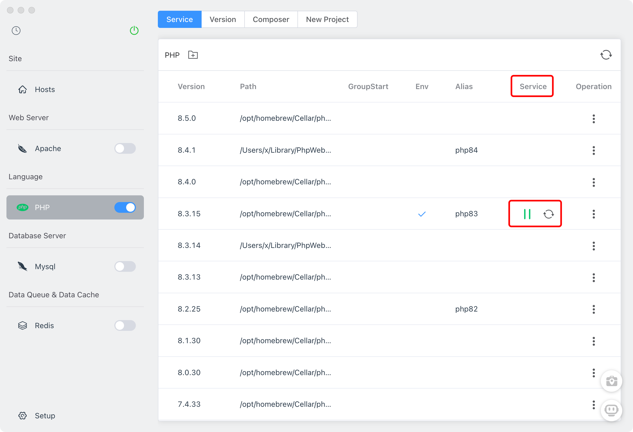
Task: Click the green power icon in sidebar
Action: click(134, 31)
